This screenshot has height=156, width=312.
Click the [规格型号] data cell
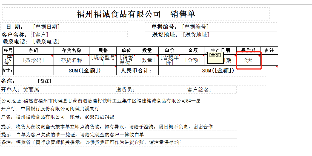pyautogui.click(x=103, y=60)
